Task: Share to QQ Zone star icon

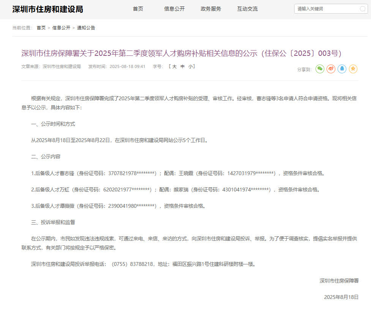Action: pyautogui.click(x=353, y=69)
